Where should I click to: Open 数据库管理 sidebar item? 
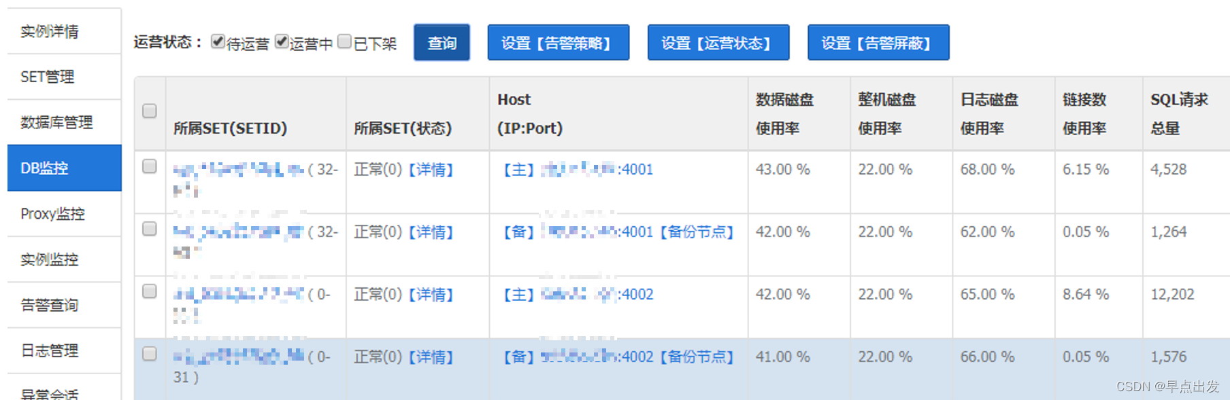pyautogui.click(x=64, y=122)
